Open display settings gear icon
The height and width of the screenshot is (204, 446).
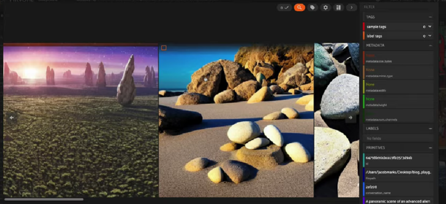click(326, 8)
